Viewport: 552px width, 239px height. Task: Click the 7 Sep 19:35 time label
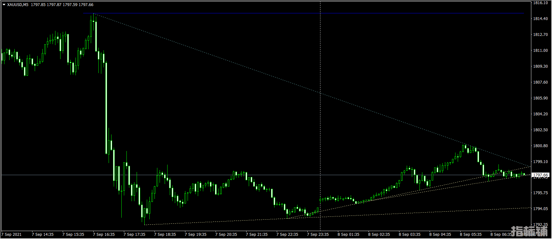point(196,235)
